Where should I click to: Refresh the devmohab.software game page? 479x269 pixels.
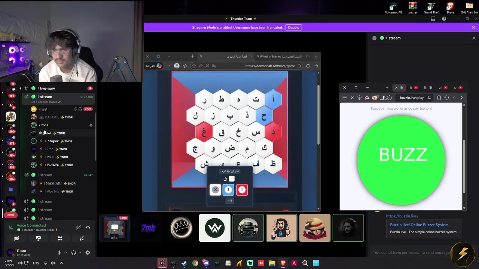[308, 66]
